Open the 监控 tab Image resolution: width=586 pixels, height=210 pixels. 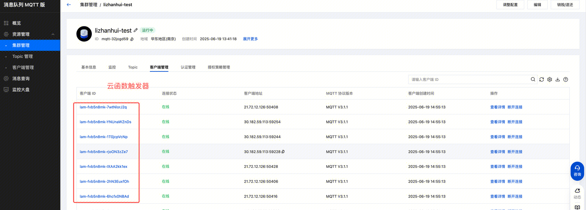click(112, 67)
